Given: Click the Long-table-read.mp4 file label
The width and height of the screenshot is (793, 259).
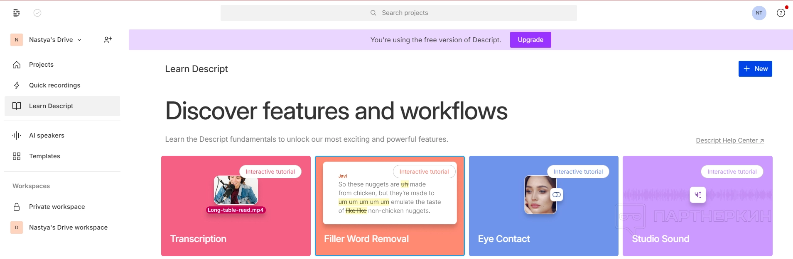Looking at the screenshot, I should pyautogui.click(x=236, y=210).
